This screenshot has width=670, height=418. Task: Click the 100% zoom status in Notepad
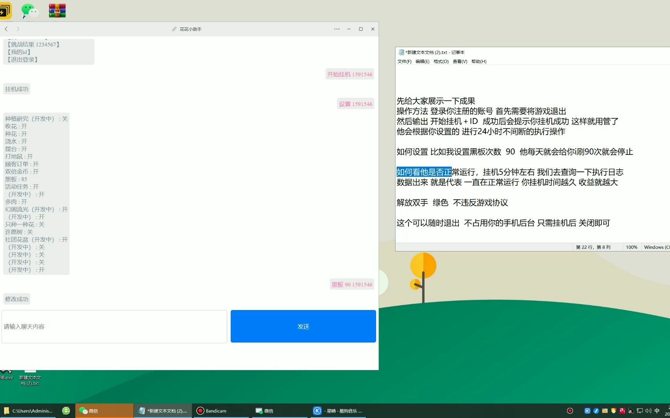tap(632, 247)
